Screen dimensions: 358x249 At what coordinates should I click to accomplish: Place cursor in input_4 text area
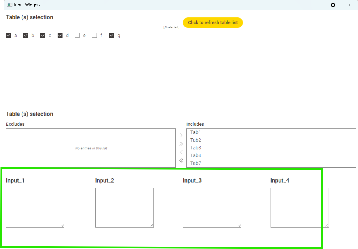coord(299,208)
